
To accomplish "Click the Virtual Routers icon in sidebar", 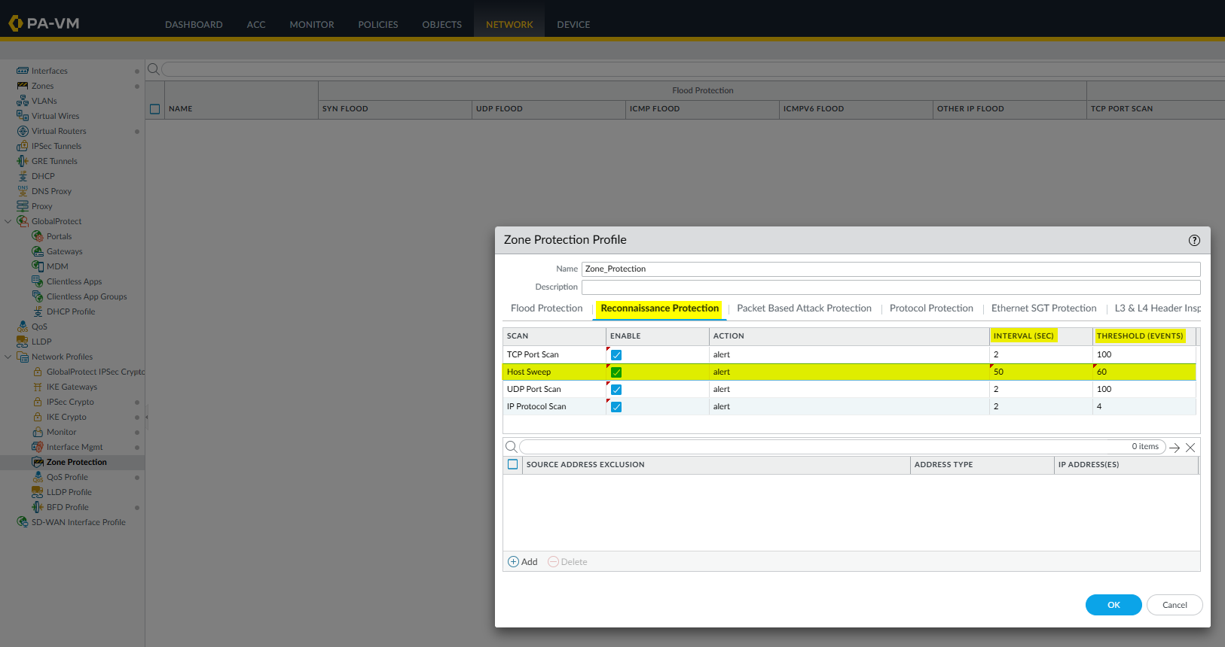I will [23, 131].
